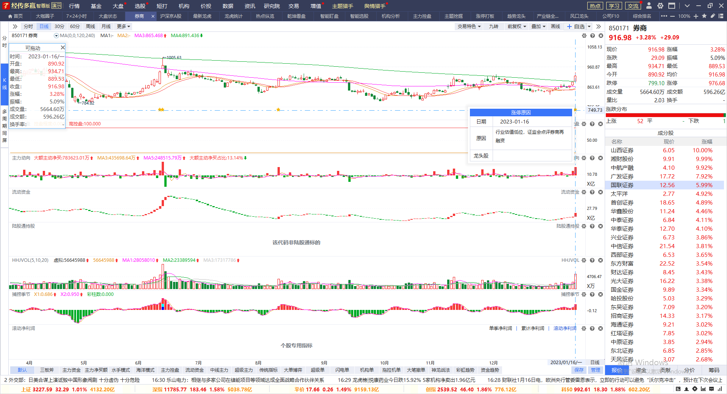Click the window layout icon in title bar
This screenshot has width=727, height=394.
pos(672,6)
